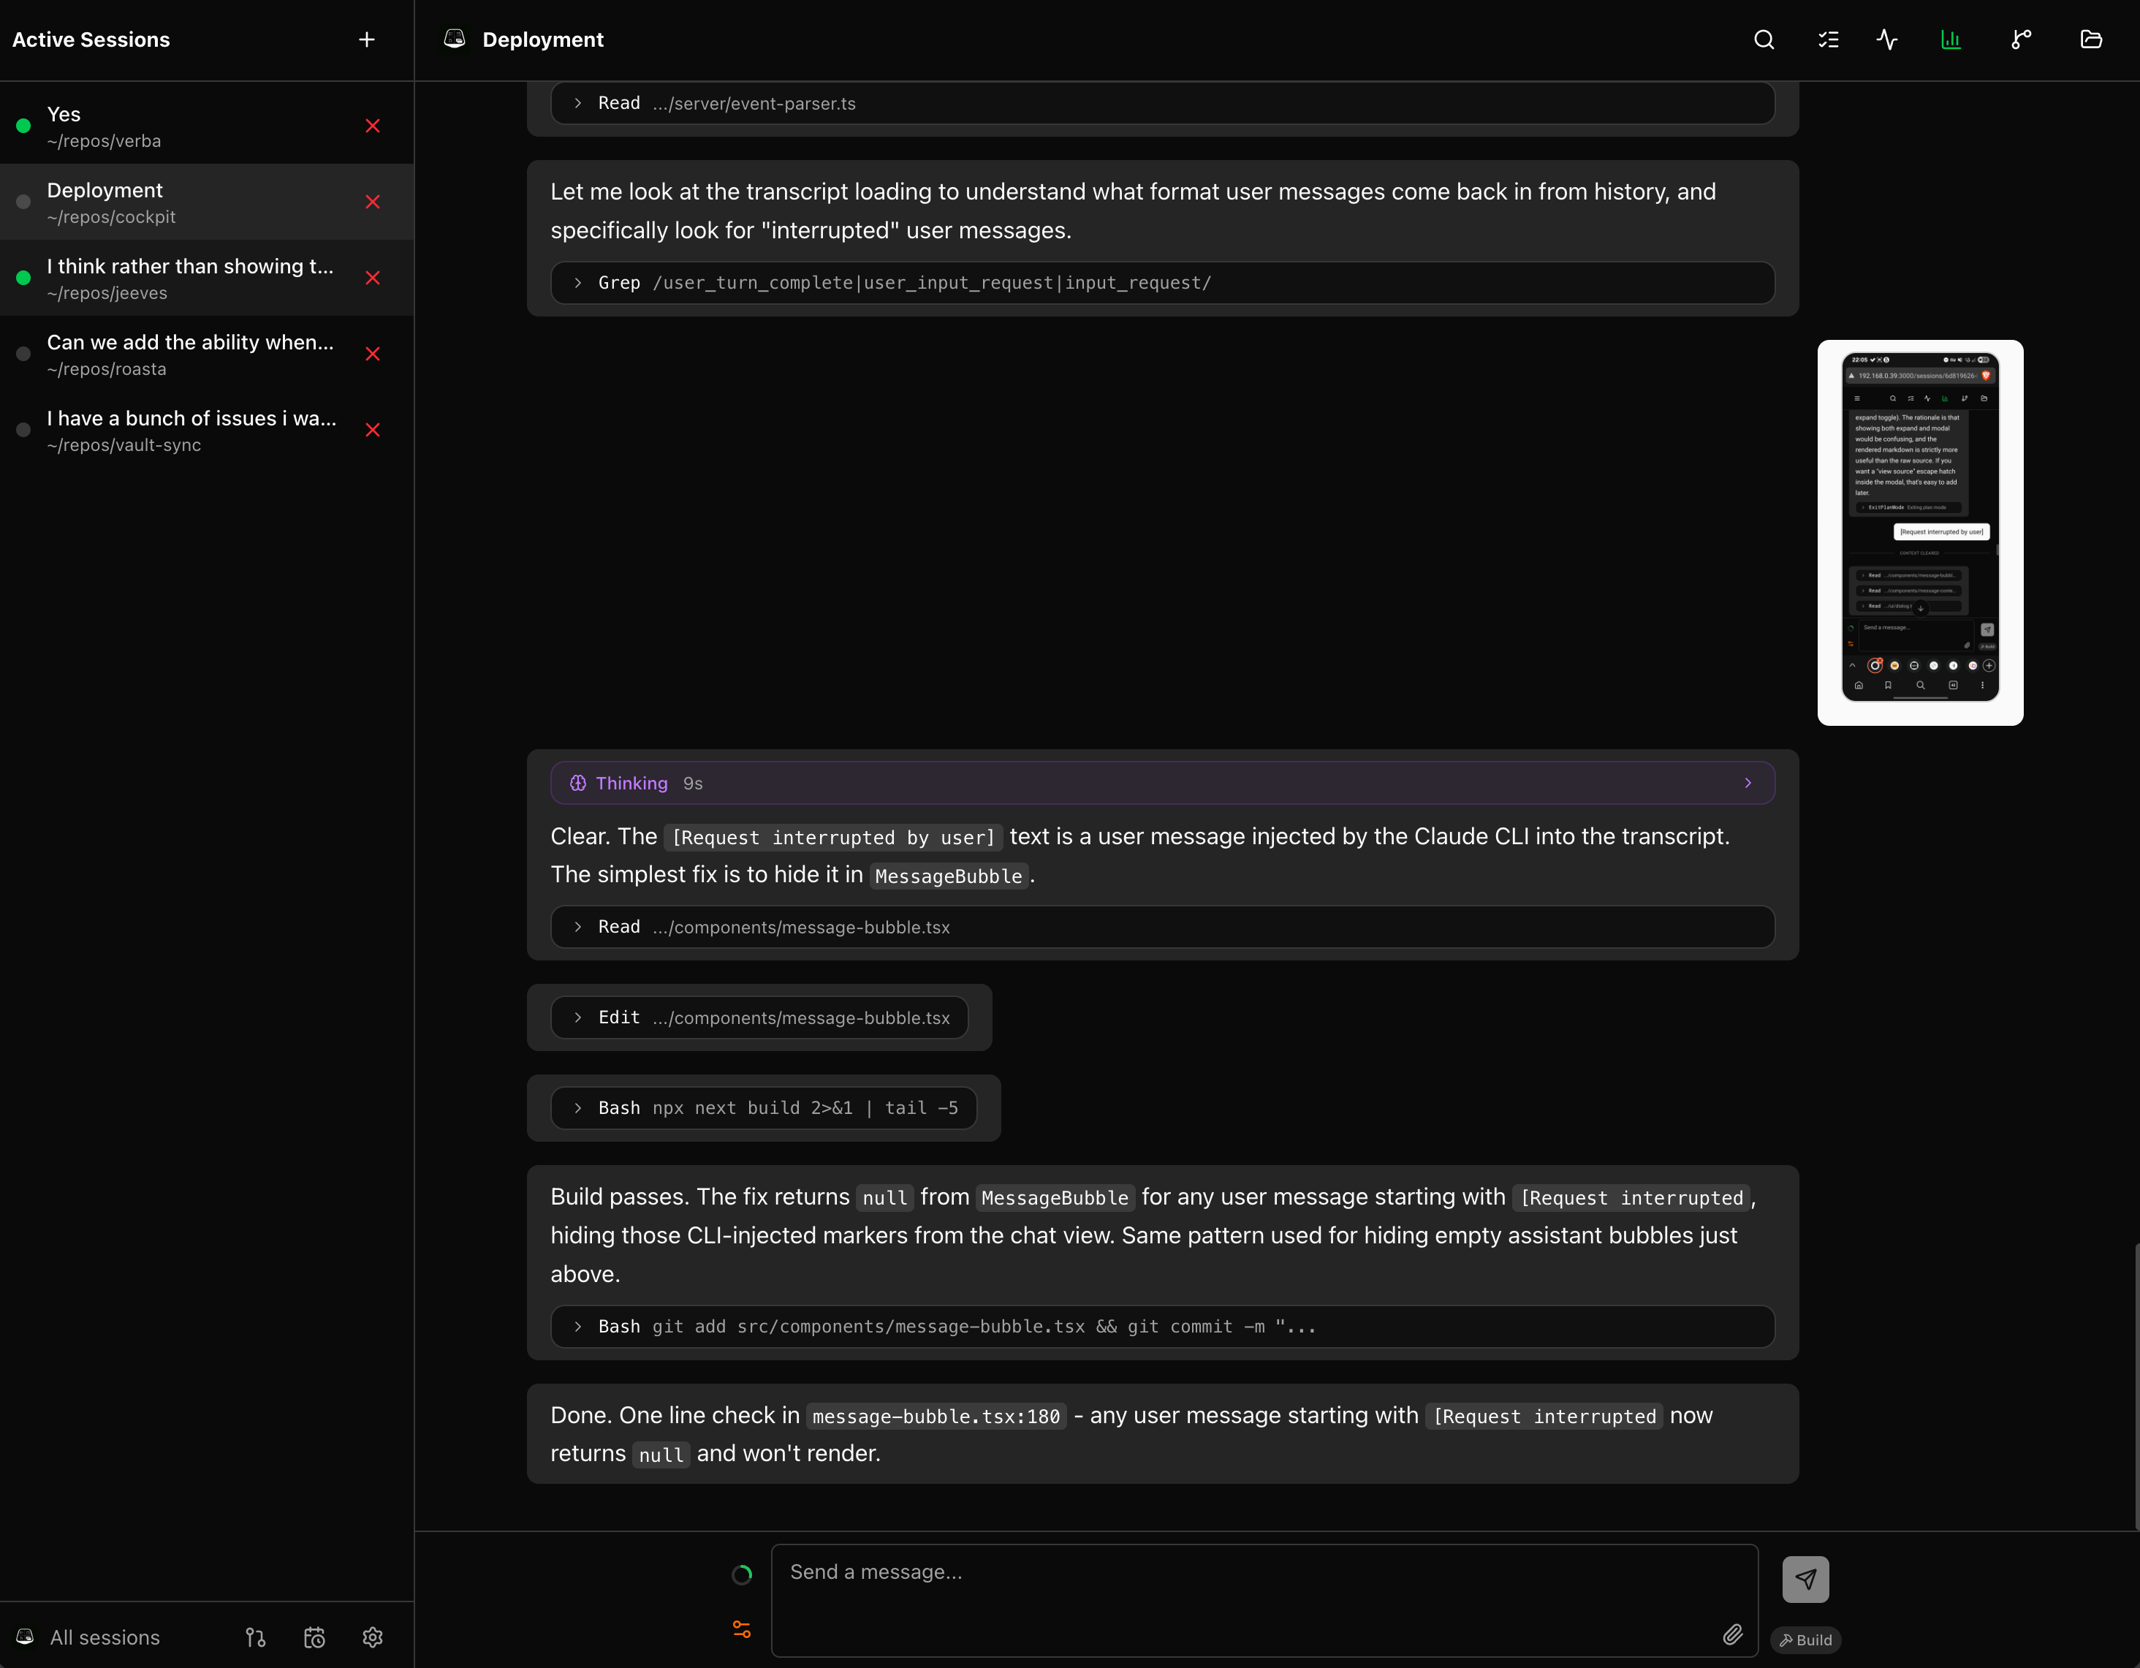Viewport: 2140px width, 1668px height.
Task: Toggle the Build mode button
Action: pyautogui.click(x=1805, y=1639)
